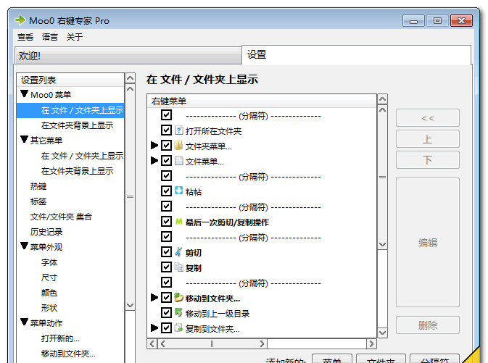Collapse the 其它菜单 tree node
This screenshot has height=363, width=488.
(24, 140)
